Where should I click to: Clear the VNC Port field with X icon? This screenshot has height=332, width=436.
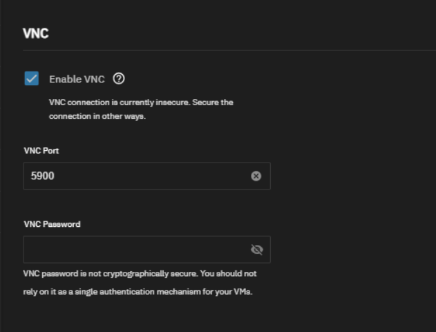point(256,176)
